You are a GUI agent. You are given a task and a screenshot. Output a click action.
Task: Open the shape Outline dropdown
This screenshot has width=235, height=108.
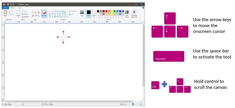tap(73, 11)
